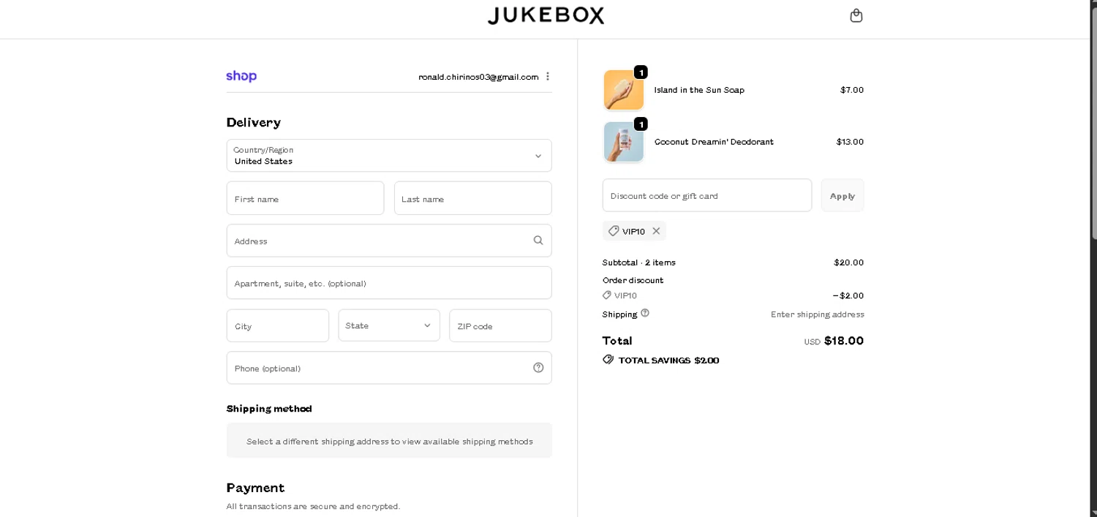Click the Payment section heading
The width and height of the screenshot is (1097, 517).
[x=255, y=488]
